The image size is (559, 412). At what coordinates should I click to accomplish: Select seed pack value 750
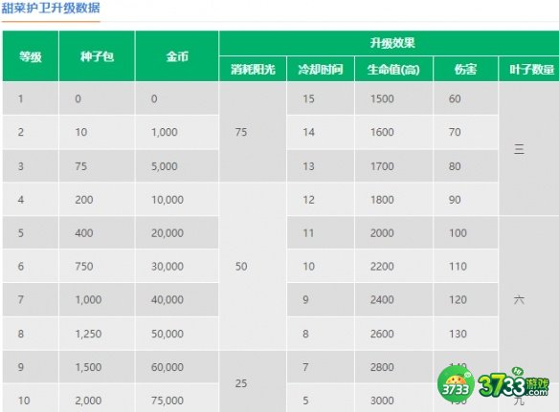tap(97, 267)
